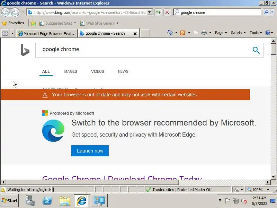
Task: Switch to Microsoft Edge Browser Feat... tab
Action: 47,33
